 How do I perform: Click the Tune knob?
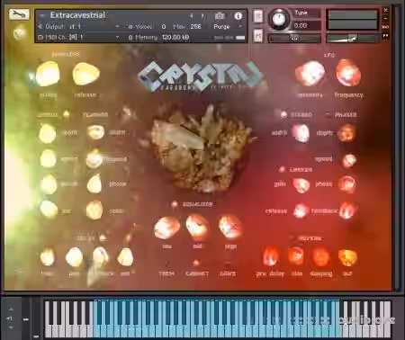279,19
